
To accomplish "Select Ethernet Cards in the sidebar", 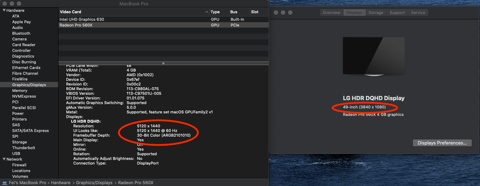I will 26,68.
